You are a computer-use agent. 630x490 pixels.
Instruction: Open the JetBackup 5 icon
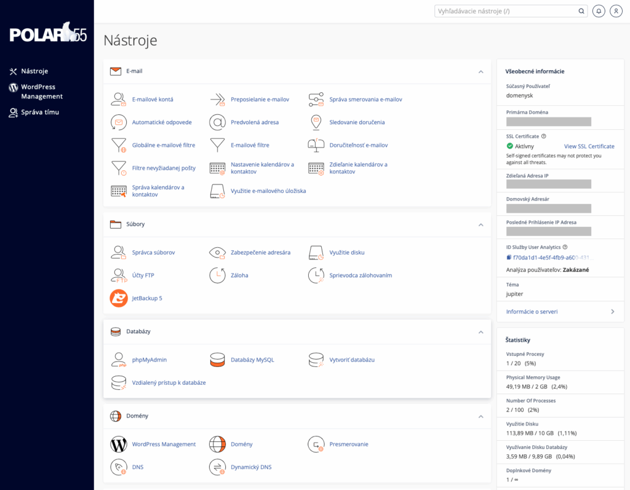(118, 298)
